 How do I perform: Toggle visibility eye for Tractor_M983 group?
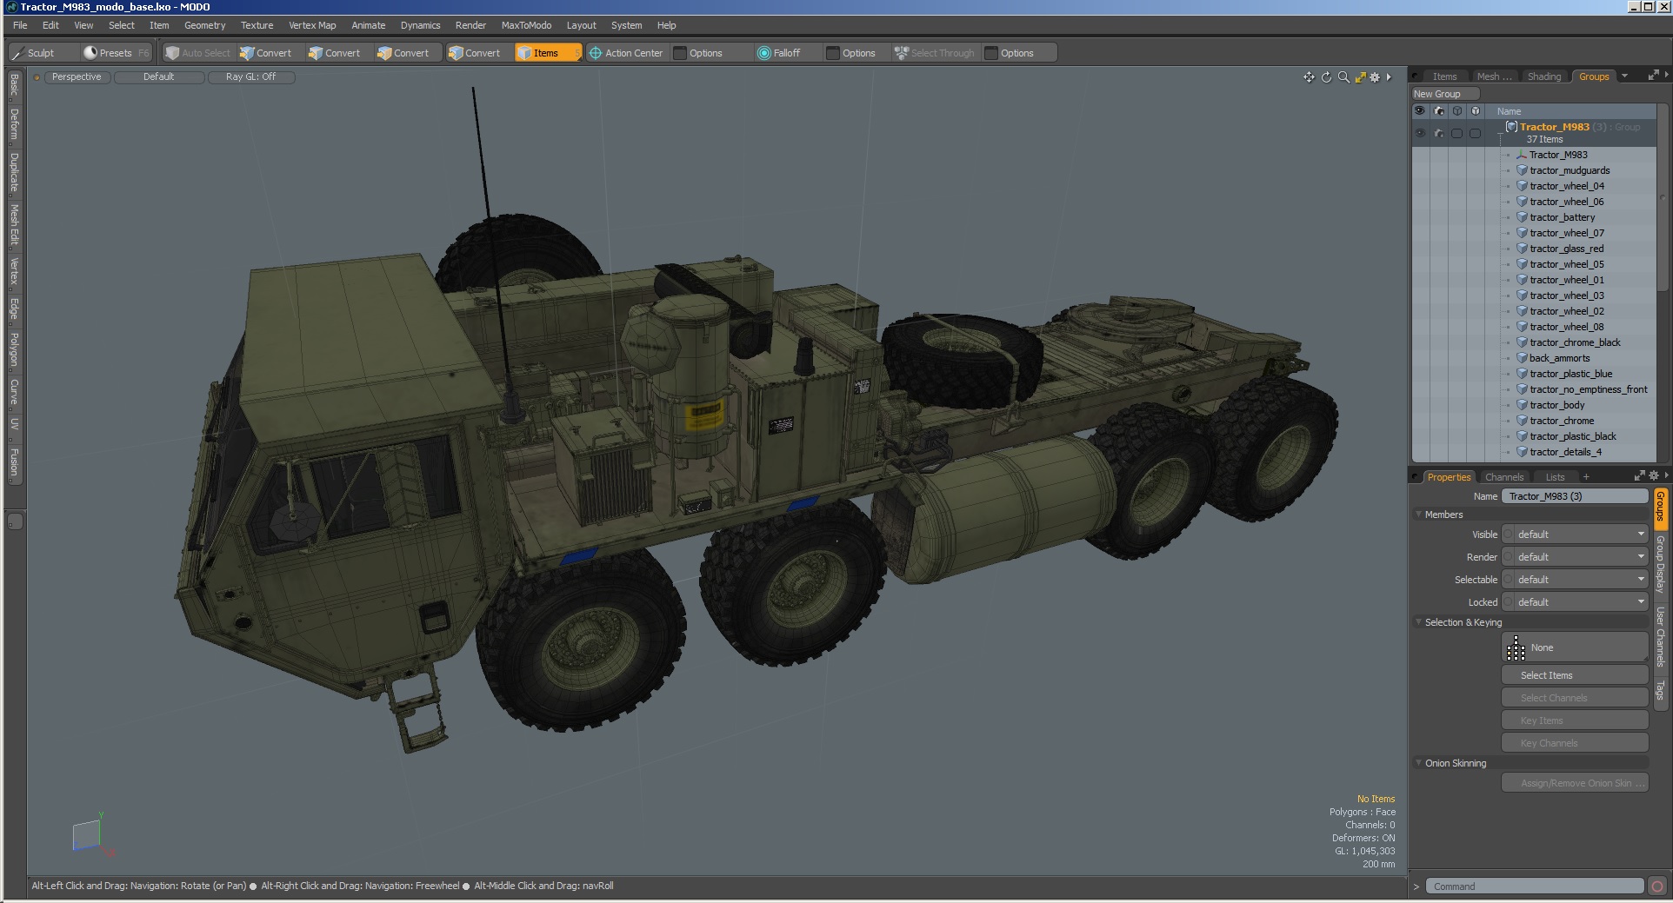(1420, 133)
